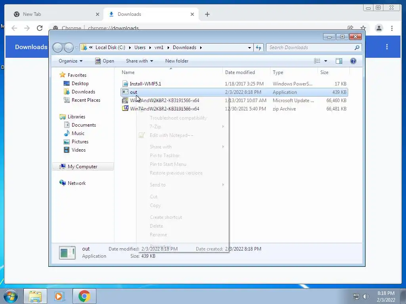Click the Explorer back arrow button
This screenshot has width=406, height=304.
[57, 47]
